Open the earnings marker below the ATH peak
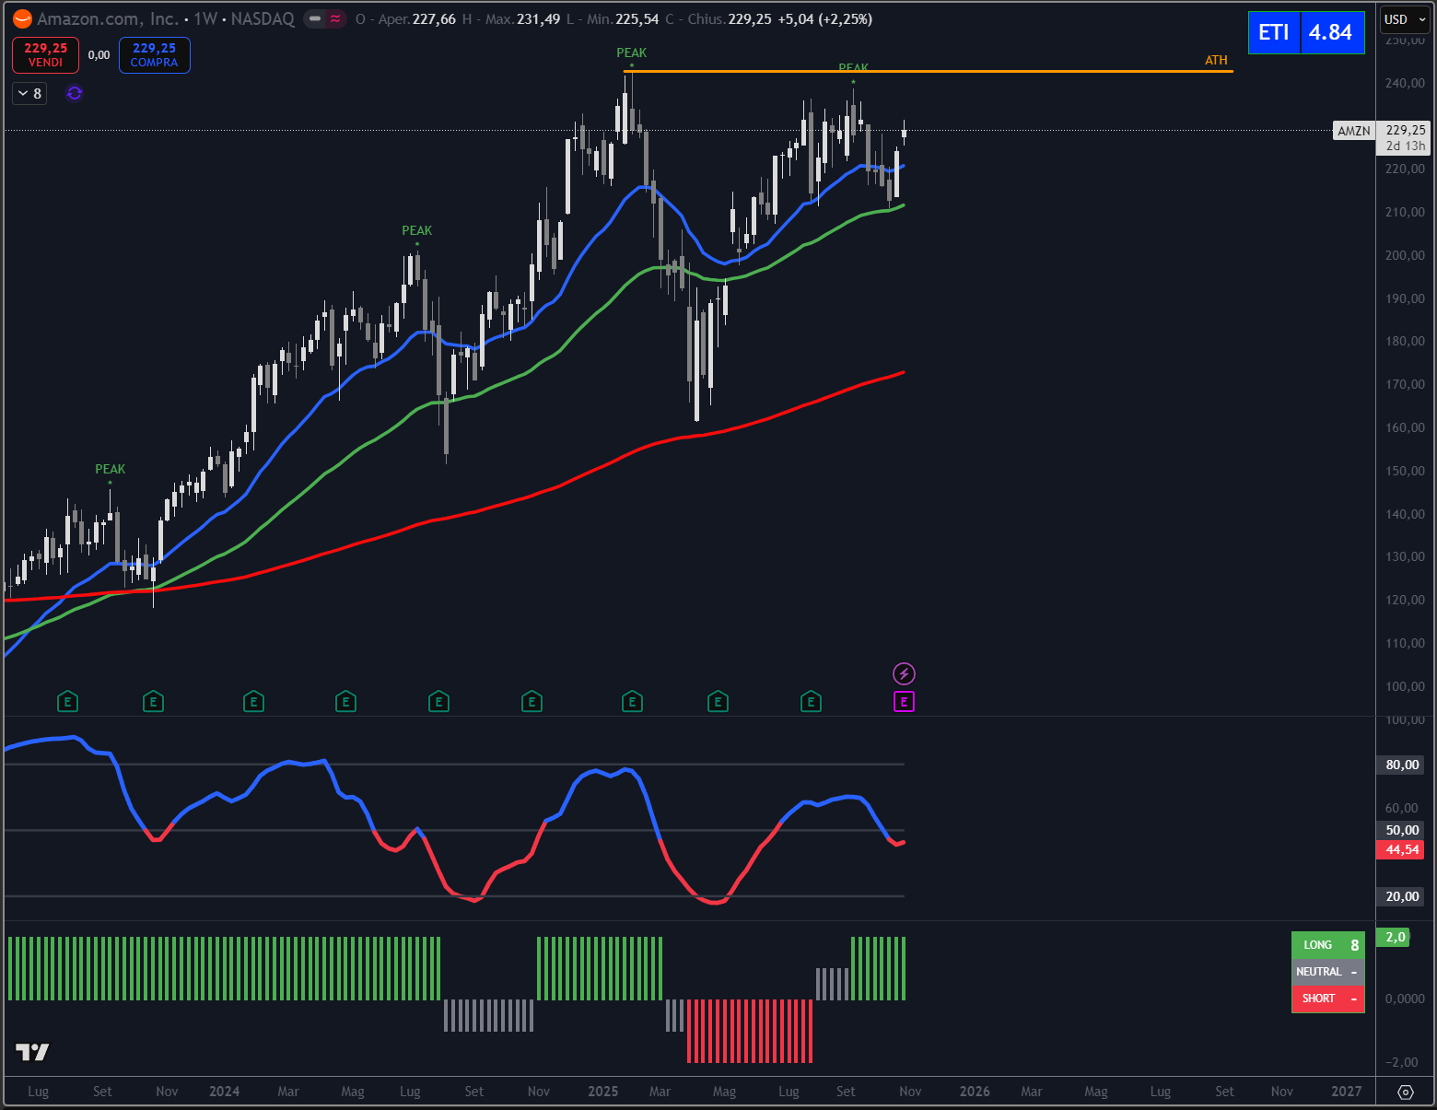The image size is (1437, 1110). point(632,702)
